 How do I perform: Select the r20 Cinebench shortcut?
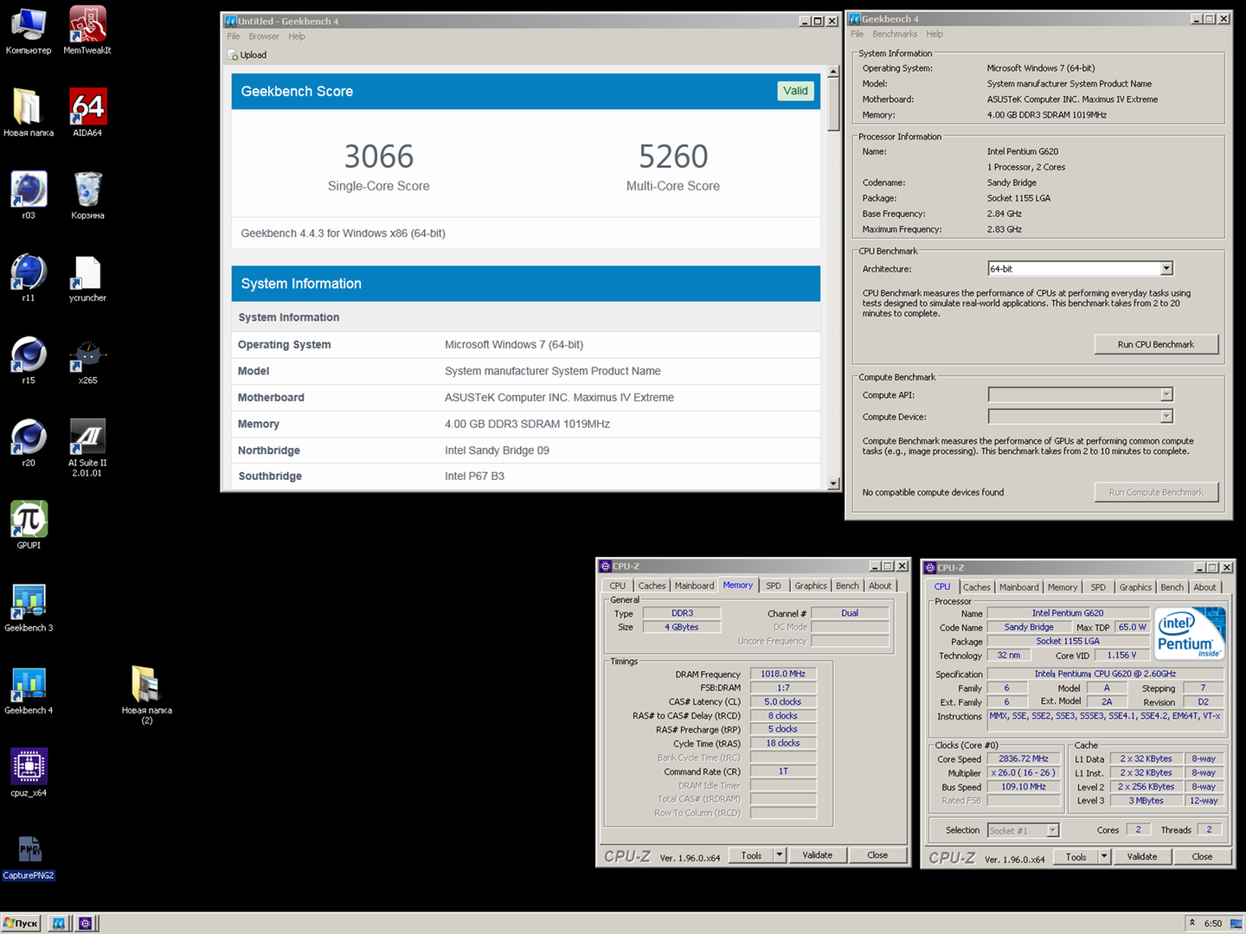[29, 442]
